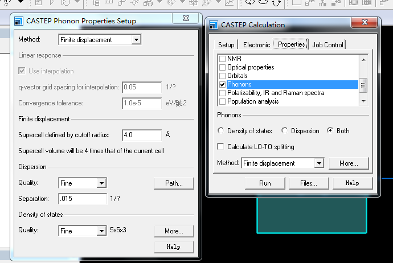Select the Density of states radio button
The height and width of the screenshot is (263, 393).
(220, 130)
